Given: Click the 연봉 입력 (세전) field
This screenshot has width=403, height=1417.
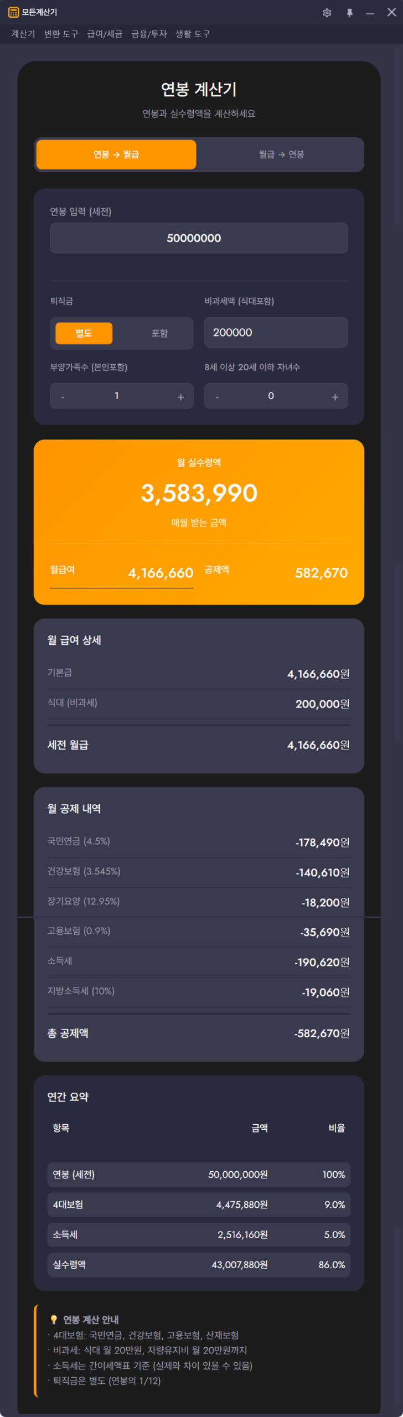Looking at the screenshot, I should click(199, 238).
